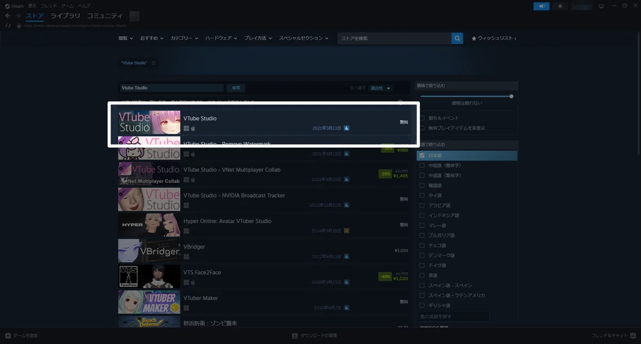Check the 割引＆イベント checkbox

[x=423, y=118]
